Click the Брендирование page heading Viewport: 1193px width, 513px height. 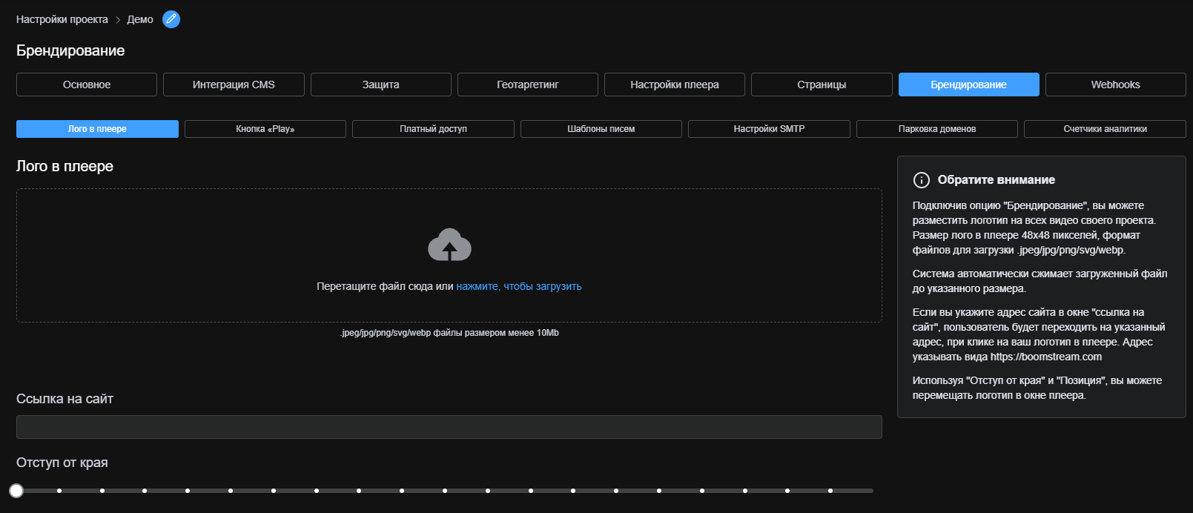pos(70,50)
